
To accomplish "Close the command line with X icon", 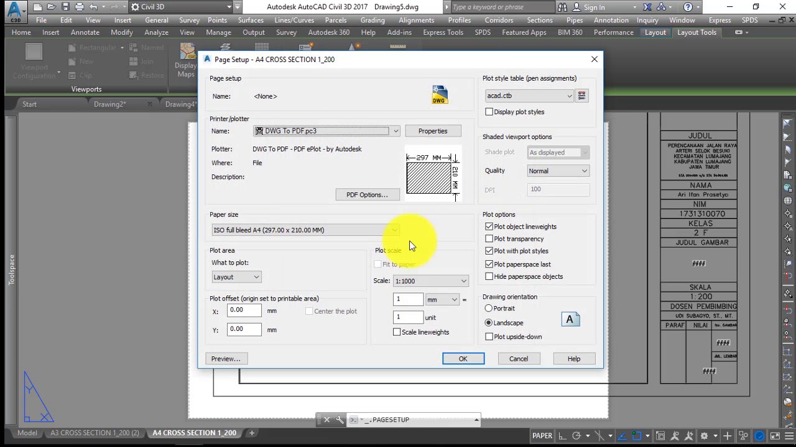I will (x=326, y=420).
